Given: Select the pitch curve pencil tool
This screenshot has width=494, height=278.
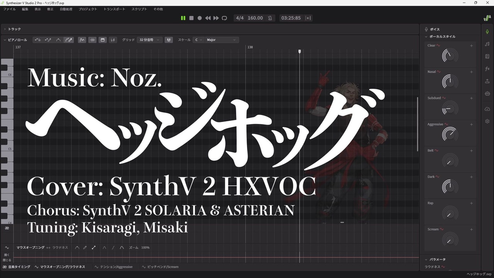Looking at the screenshot, I should pos(68,40).
